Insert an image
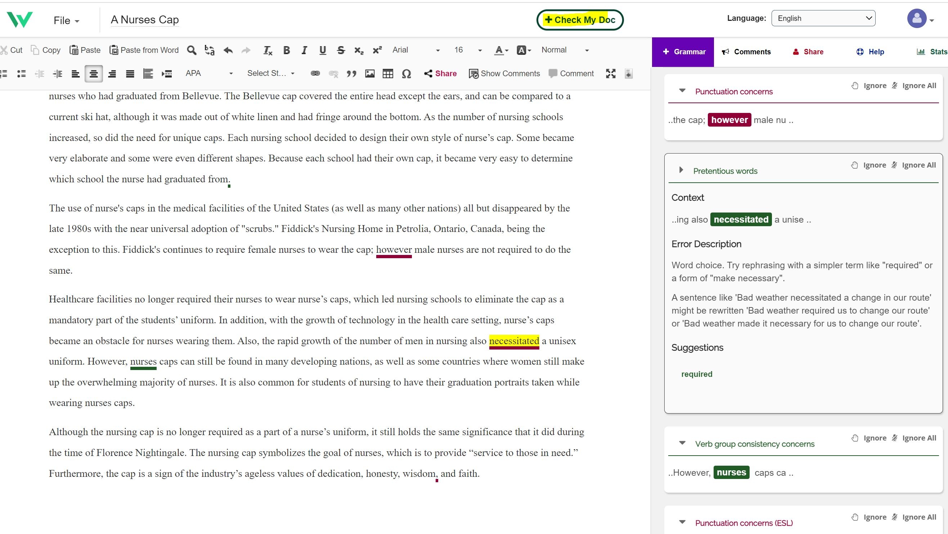This screenshot has width=948, height=534. click(x=370, y=74)
